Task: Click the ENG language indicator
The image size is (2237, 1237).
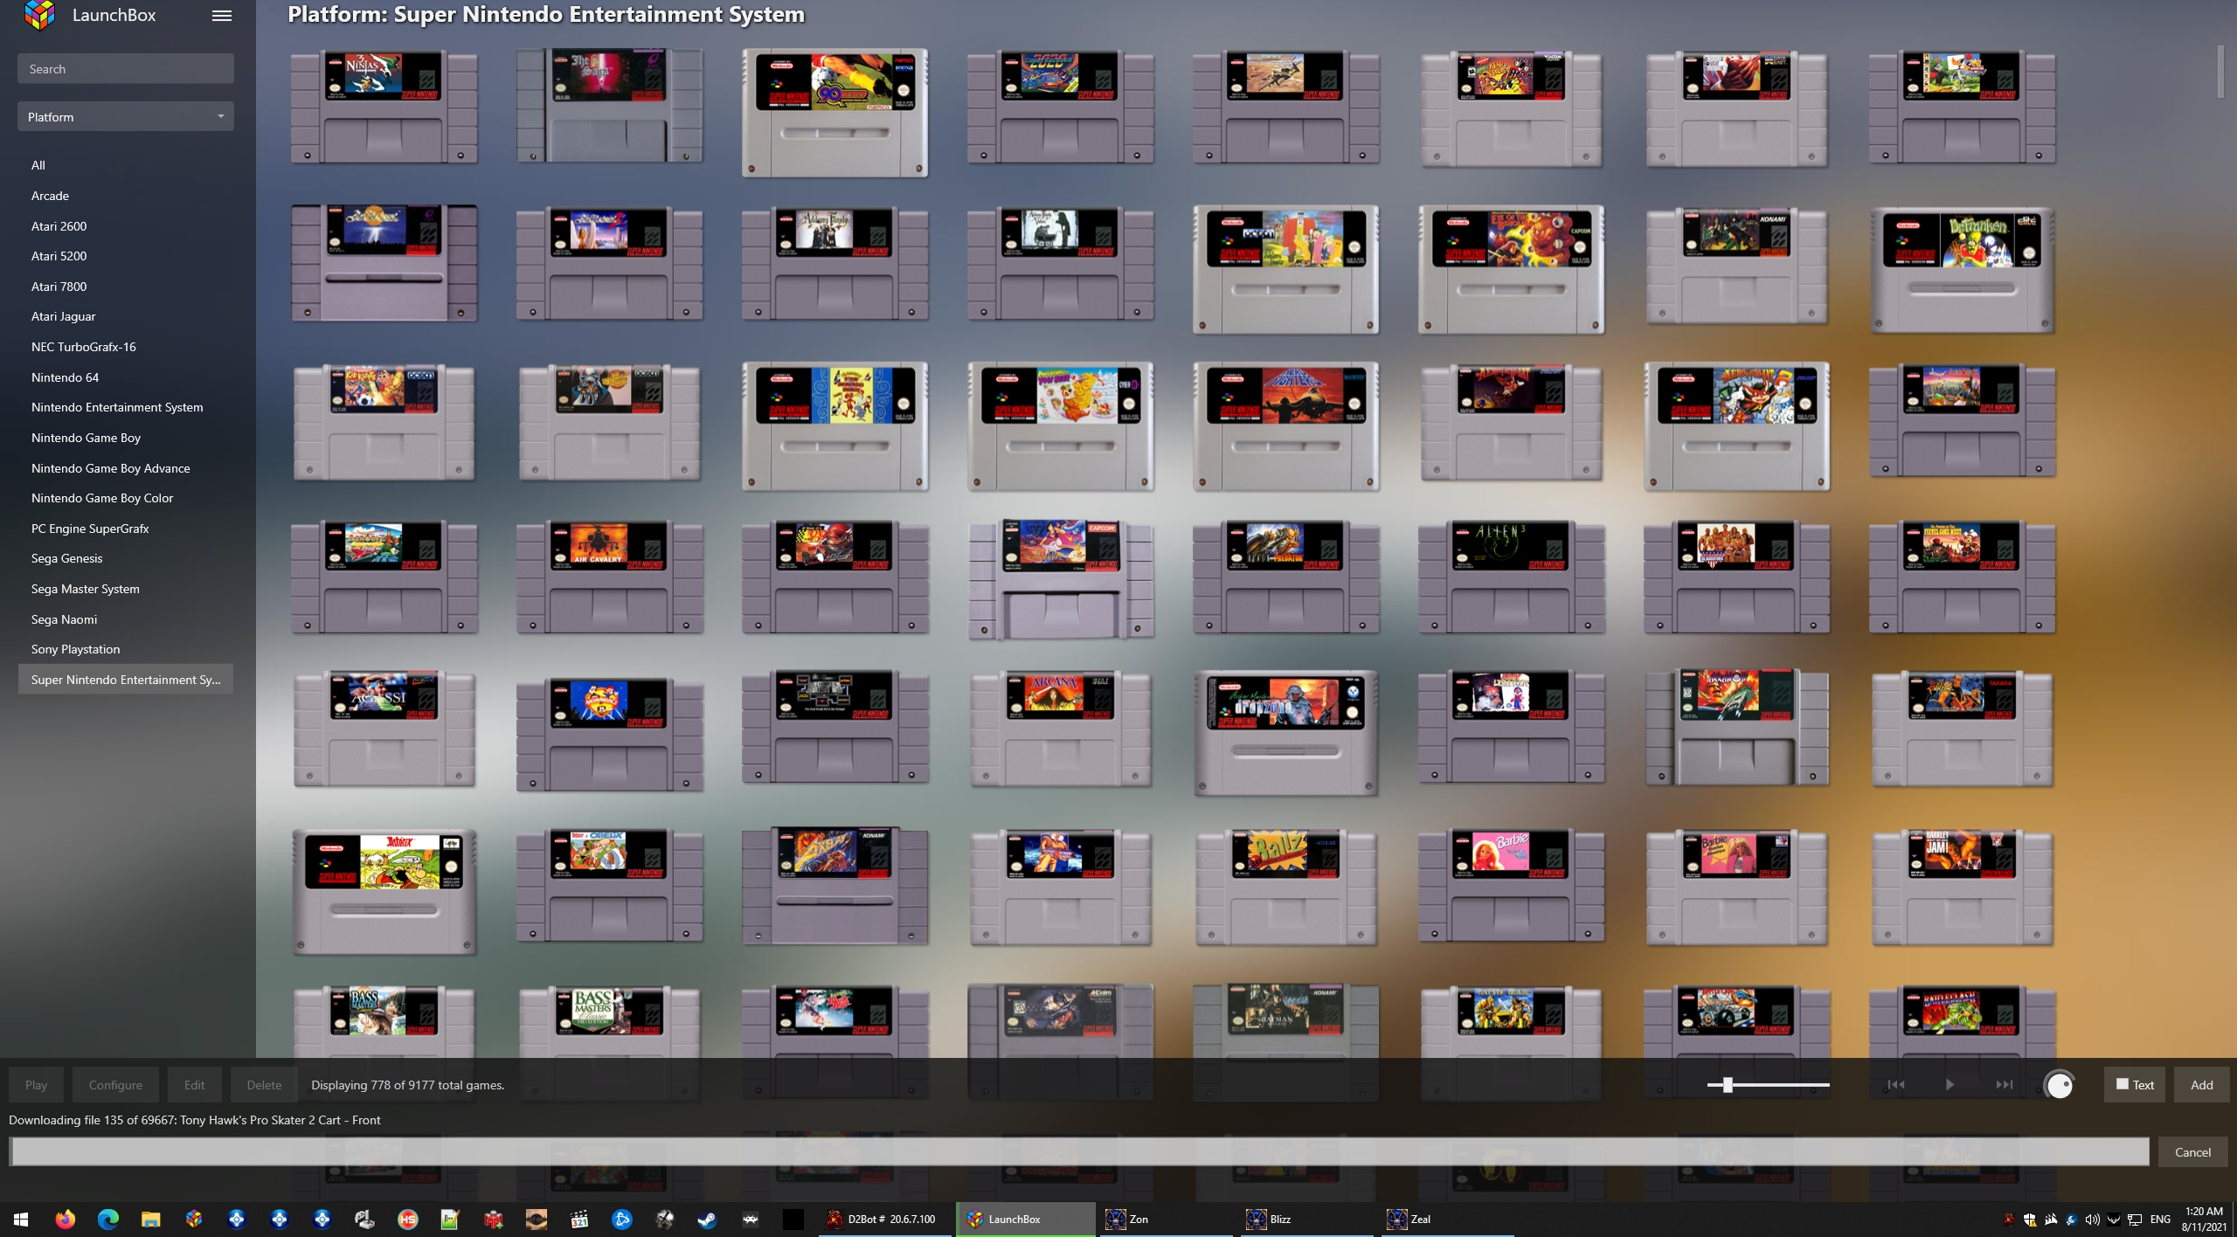Action: pyautogui.click(x=2160, y=1219)
